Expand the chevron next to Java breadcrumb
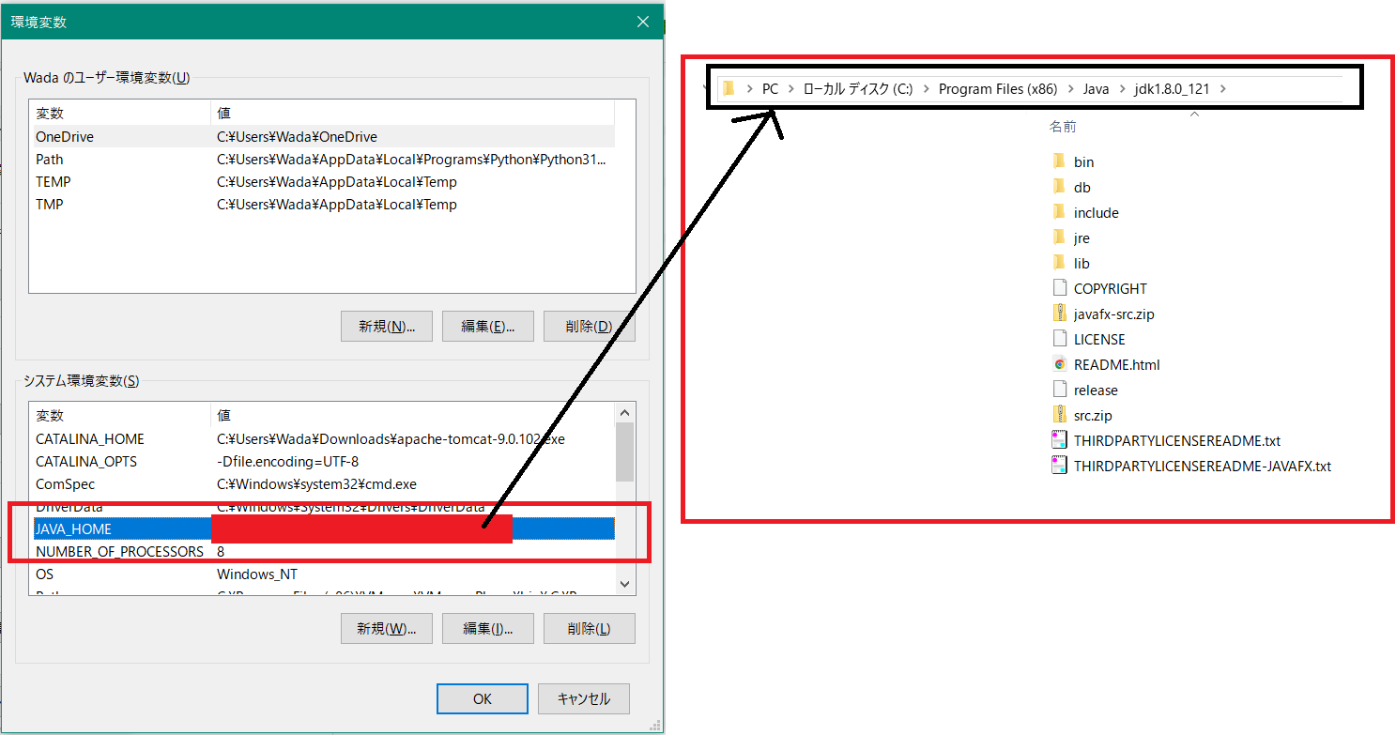 (1125, 87)
